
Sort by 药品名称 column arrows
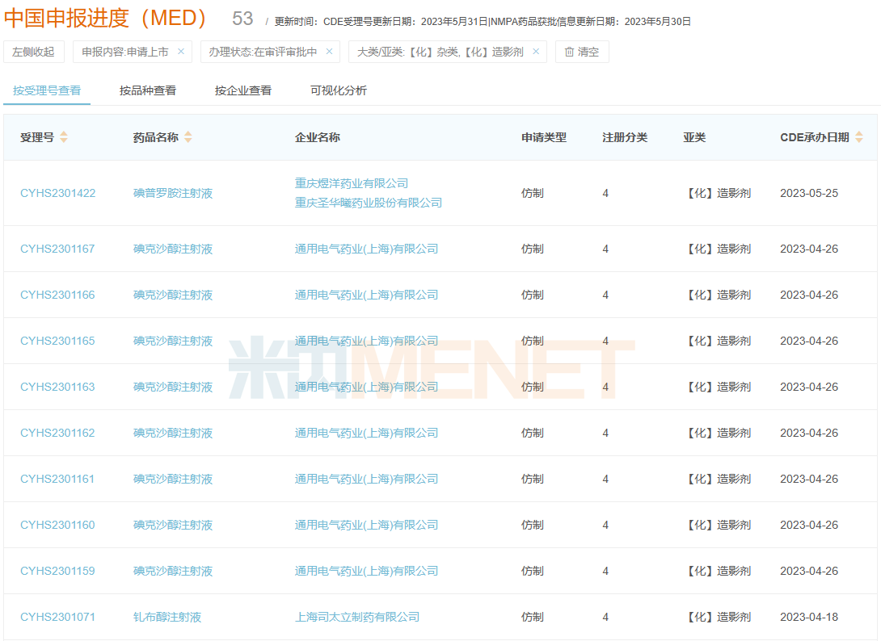coord(188,137)
